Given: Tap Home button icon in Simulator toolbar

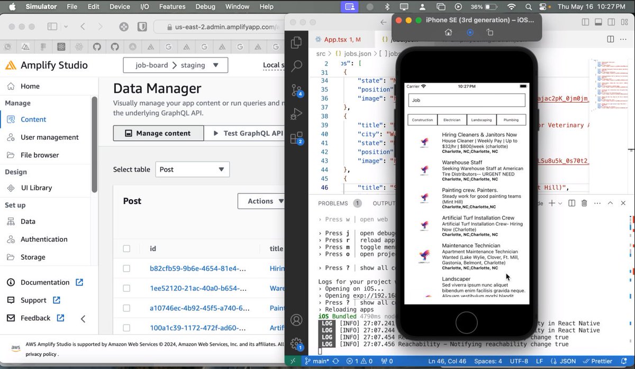Looking at the screenshot, I should pyautogui.click(x=448, y=32).
